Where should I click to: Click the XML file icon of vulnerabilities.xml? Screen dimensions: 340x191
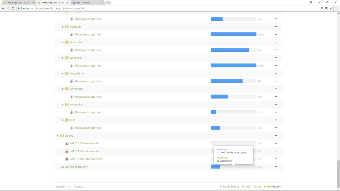pyautogui.click(x=62, y=167)
